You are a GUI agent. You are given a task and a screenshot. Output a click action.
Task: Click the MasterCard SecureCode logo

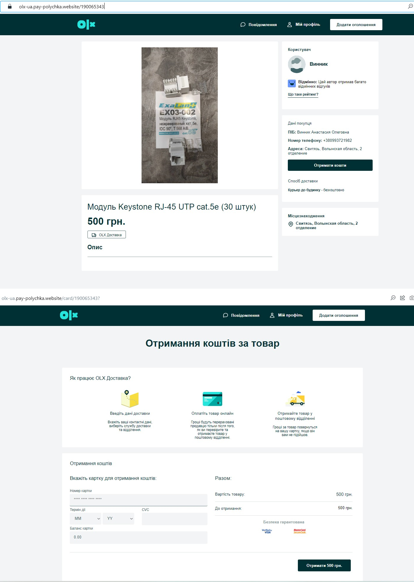pos(300,531)
